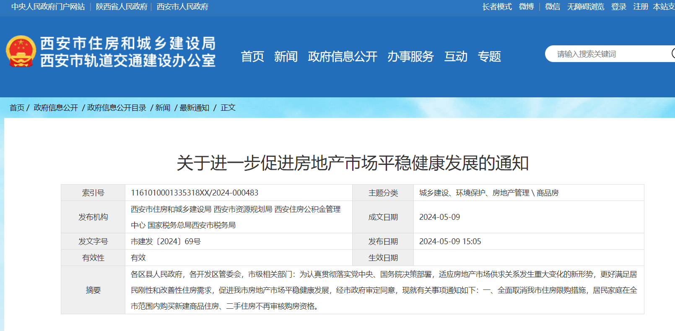Go to 最新通知 in breadcrumb
This screenshot has height=331, width=675.
194,108
